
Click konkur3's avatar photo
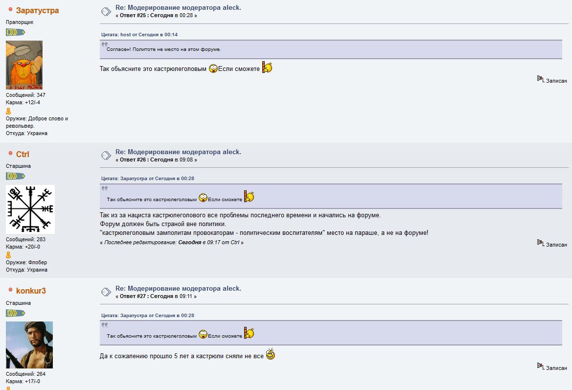(x=29, y=345)
